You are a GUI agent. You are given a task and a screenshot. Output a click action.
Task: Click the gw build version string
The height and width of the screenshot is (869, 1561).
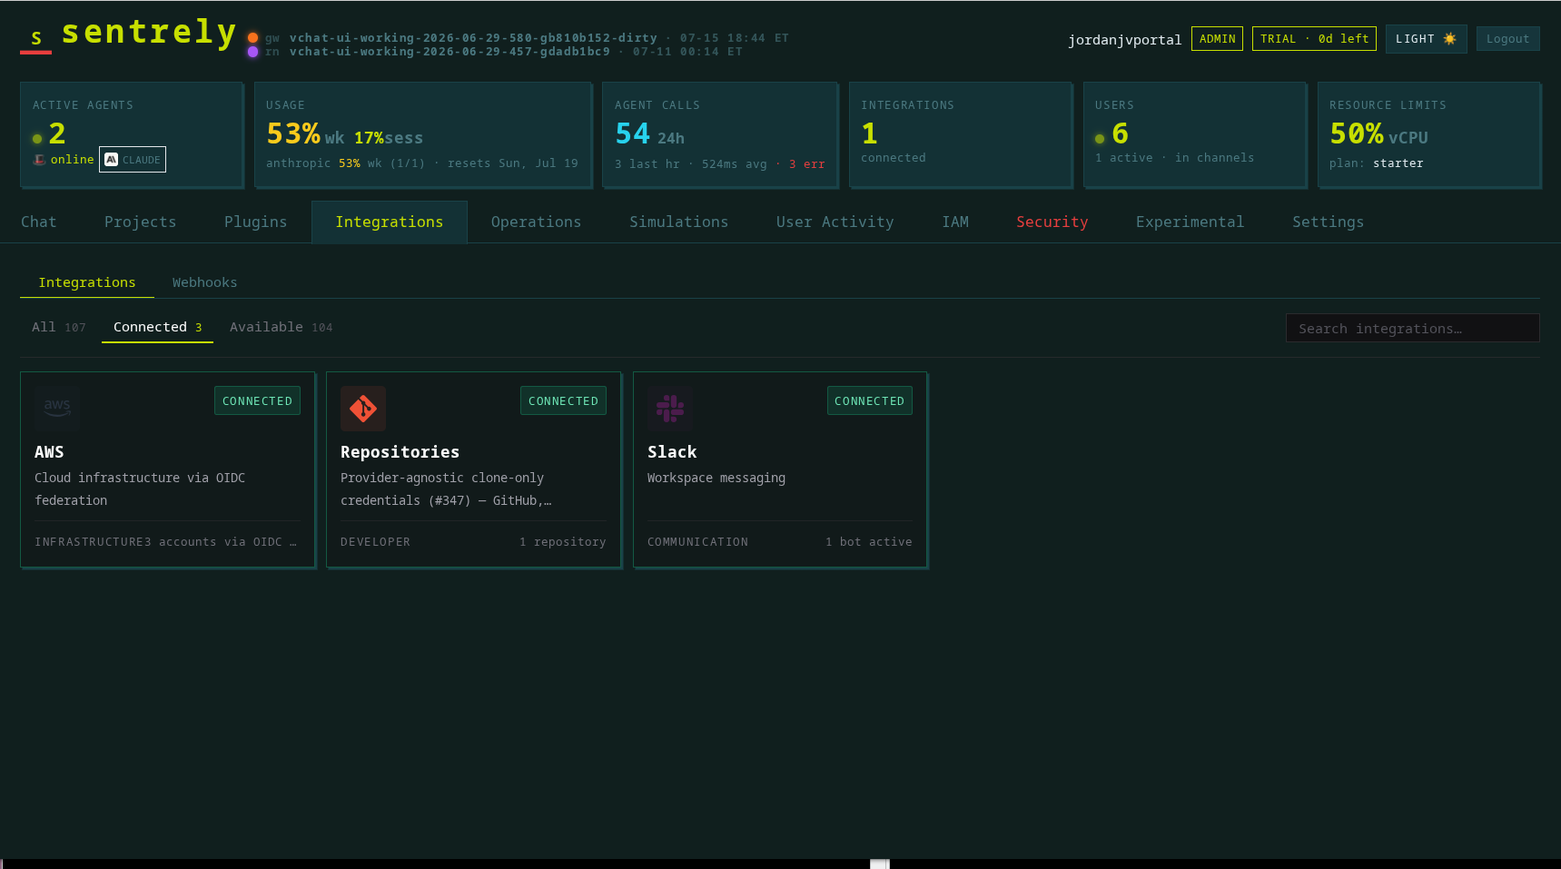tap(473, 38)
